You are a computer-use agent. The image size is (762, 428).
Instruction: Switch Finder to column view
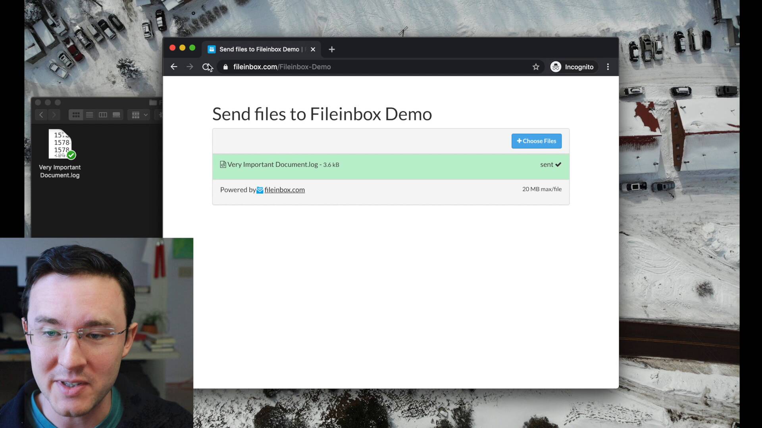(x=103, y=115)
